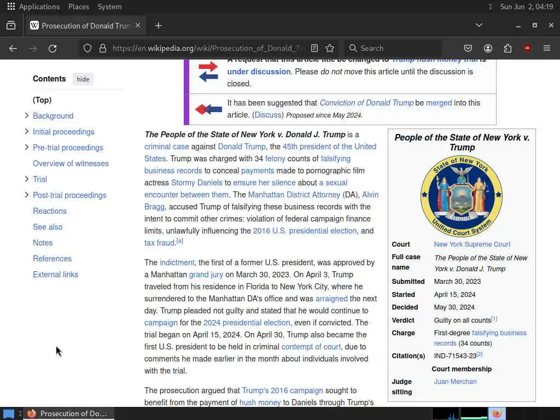Reload the current page
This screenshot has width=560, height=420.
[52, 48]
